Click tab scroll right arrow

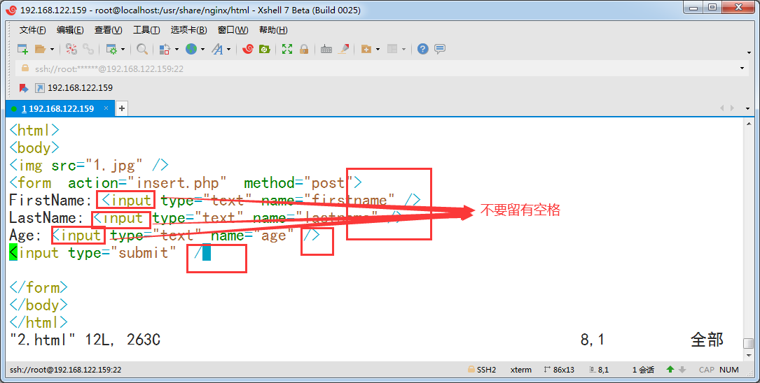click(732, 108)
